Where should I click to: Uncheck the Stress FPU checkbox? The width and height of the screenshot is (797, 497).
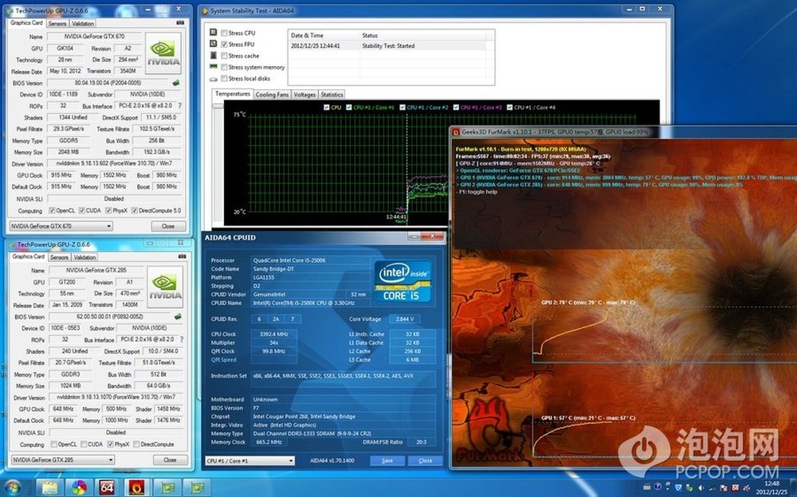[x=224, y=45]
